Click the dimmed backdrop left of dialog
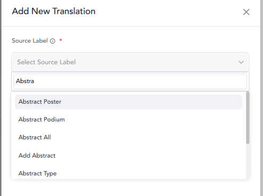Screen dimensions: 263x196 [1, 98]
